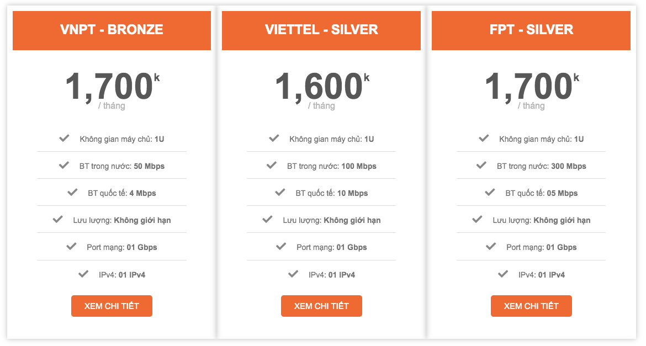Click checkmark next to Viettel 100 Mbps
This screenshot has height=346, width=646.
271,165
